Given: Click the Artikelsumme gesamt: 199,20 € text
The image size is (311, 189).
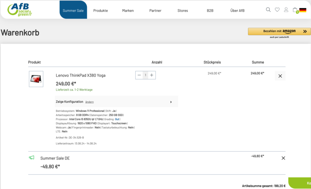Looking at the screenshot, I should [264, 186].
